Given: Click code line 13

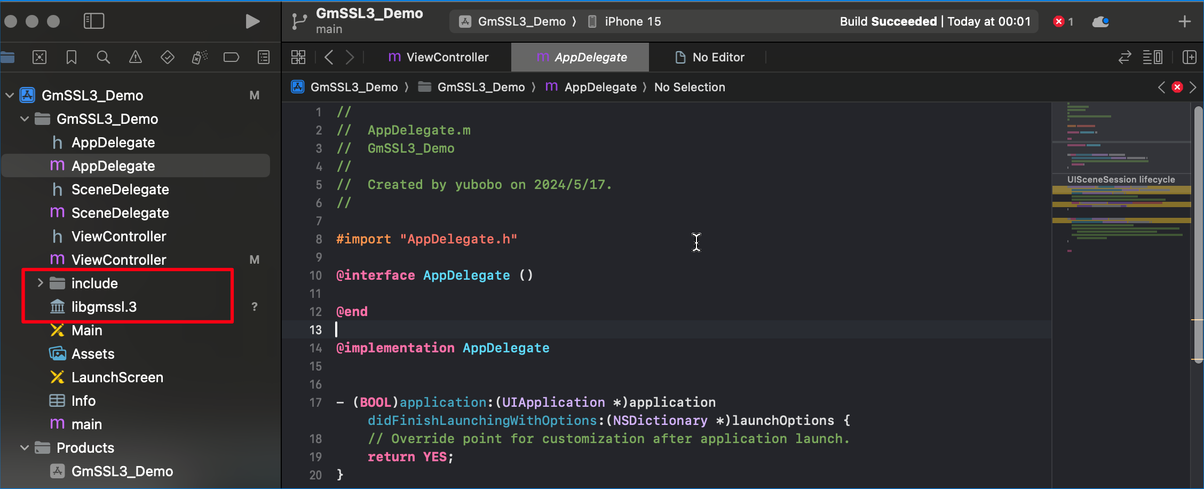Looking at the screenshot, I should (x=667, y=330).
